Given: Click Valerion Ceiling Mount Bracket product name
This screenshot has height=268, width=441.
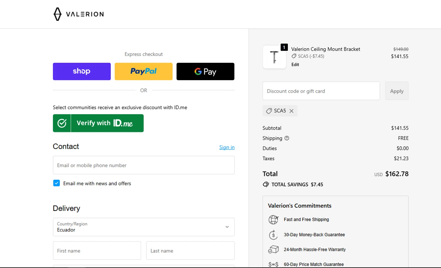Looking at the screenshot, I should coord(325,49).
